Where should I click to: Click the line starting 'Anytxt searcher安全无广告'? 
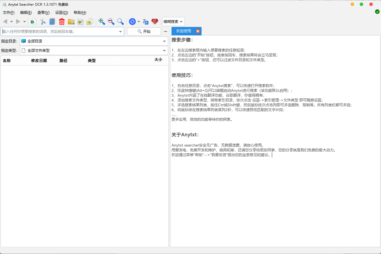pos(218,145)
